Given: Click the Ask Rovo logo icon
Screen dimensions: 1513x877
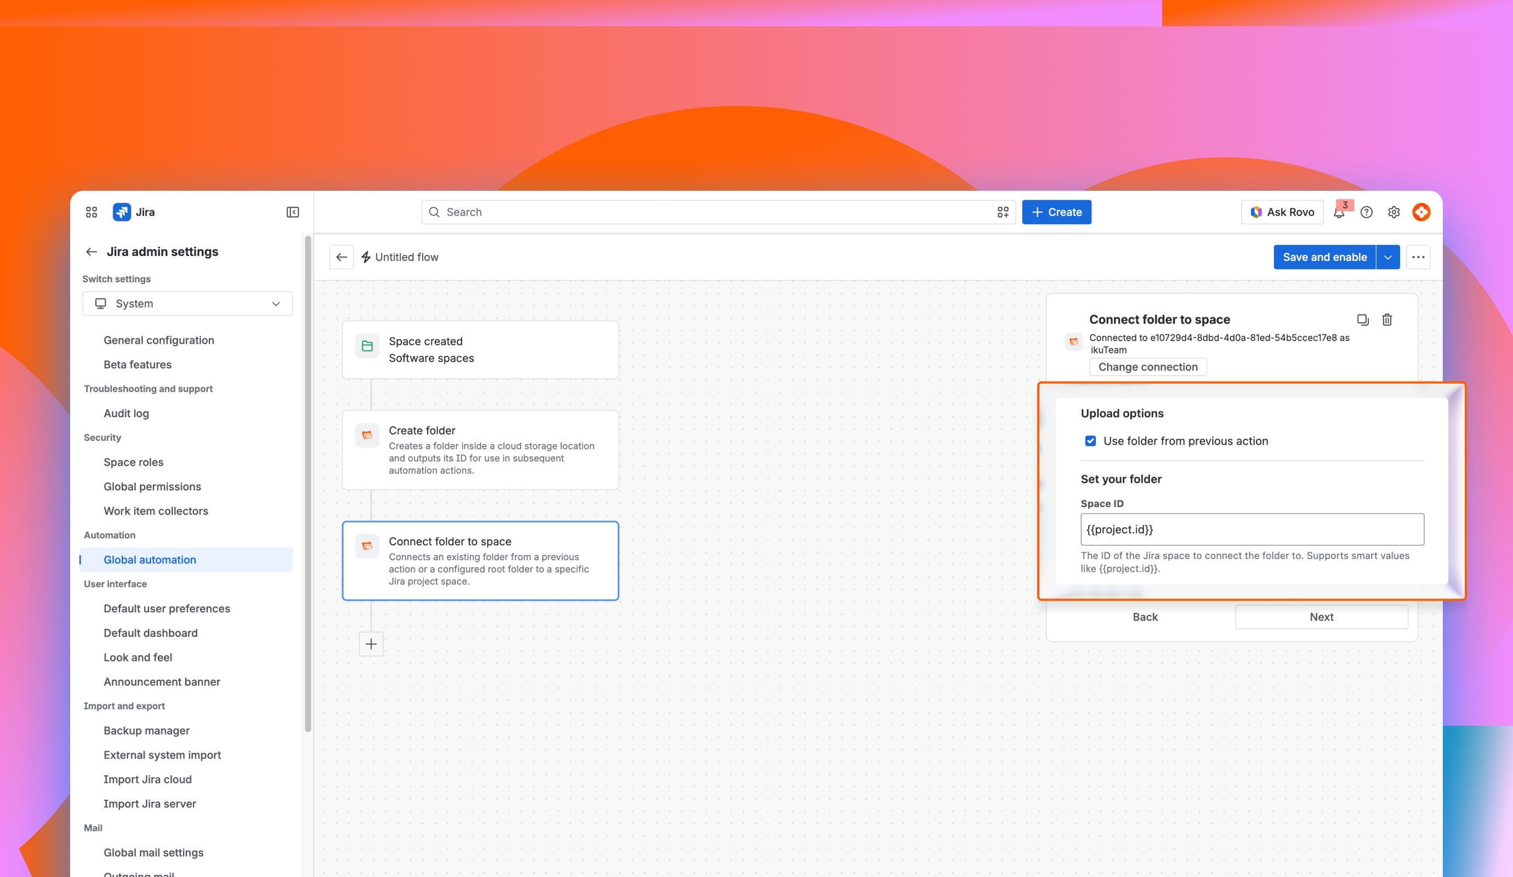Looking at the screenshot, I should [1256, 212].
